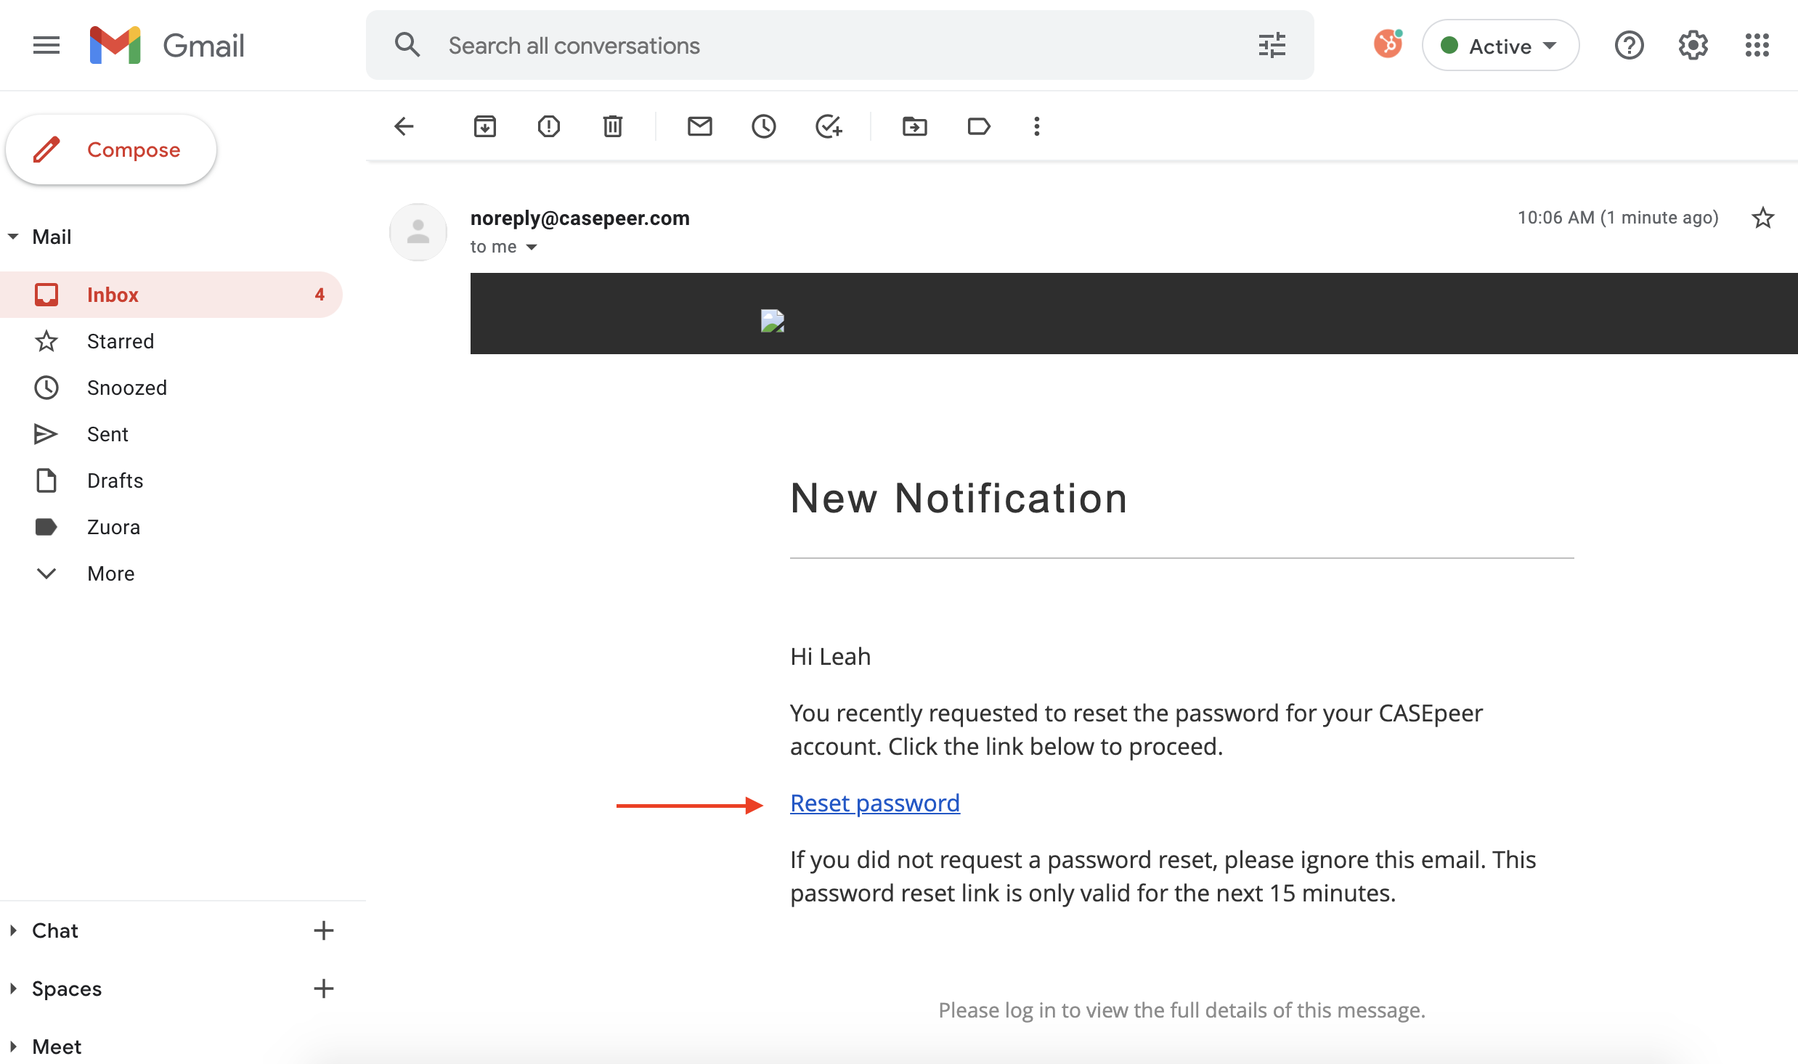
Task: Open the Settings gear
Action: (x=1693, y=46)
